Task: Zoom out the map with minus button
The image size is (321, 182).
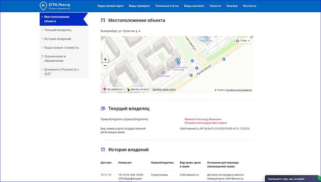Action: point(105,66)
